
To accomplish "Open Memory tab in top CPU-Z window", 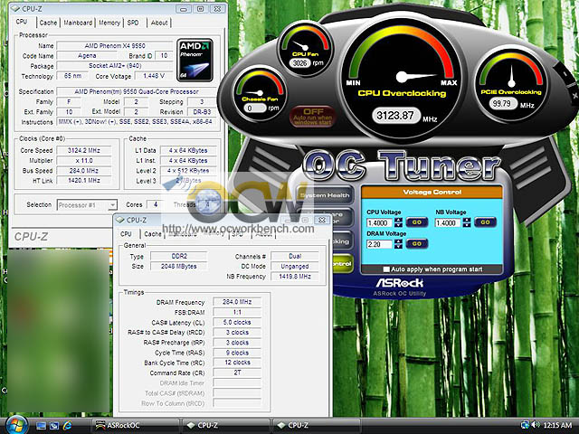I will point(109,23).
